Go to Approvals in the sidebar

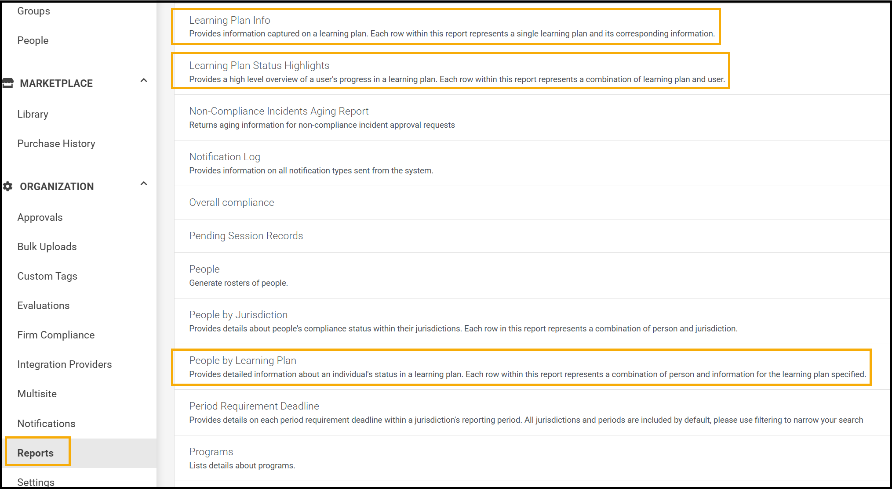click(x=40, y=217)
